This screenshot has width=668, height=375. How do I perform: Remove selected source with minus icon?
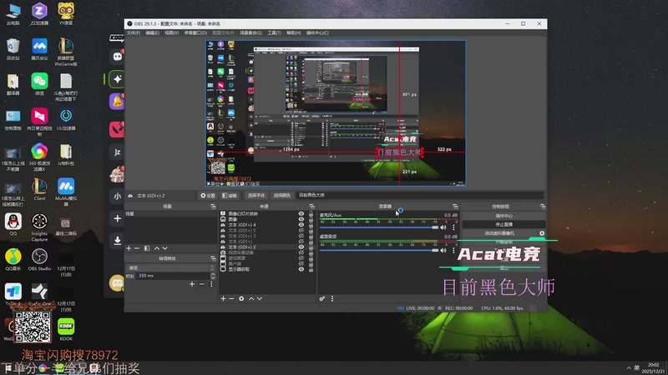[231, 299]
